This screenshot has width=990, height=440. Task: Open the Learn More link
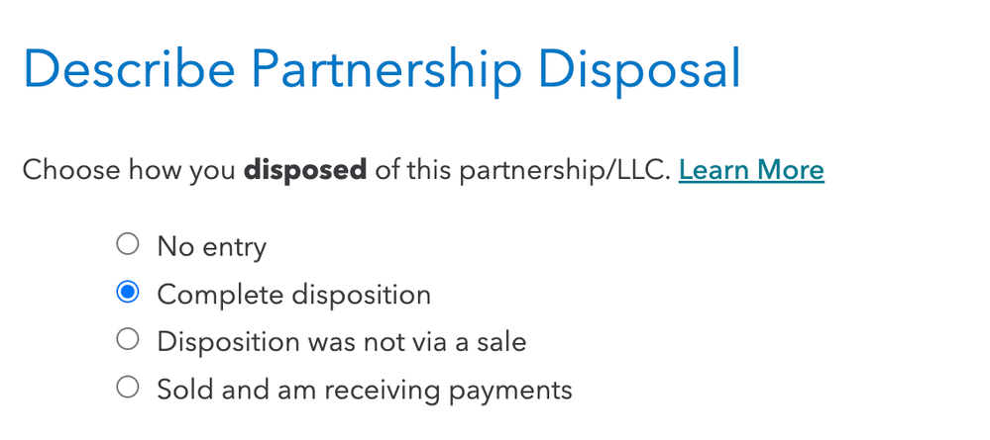click(751, 170)
